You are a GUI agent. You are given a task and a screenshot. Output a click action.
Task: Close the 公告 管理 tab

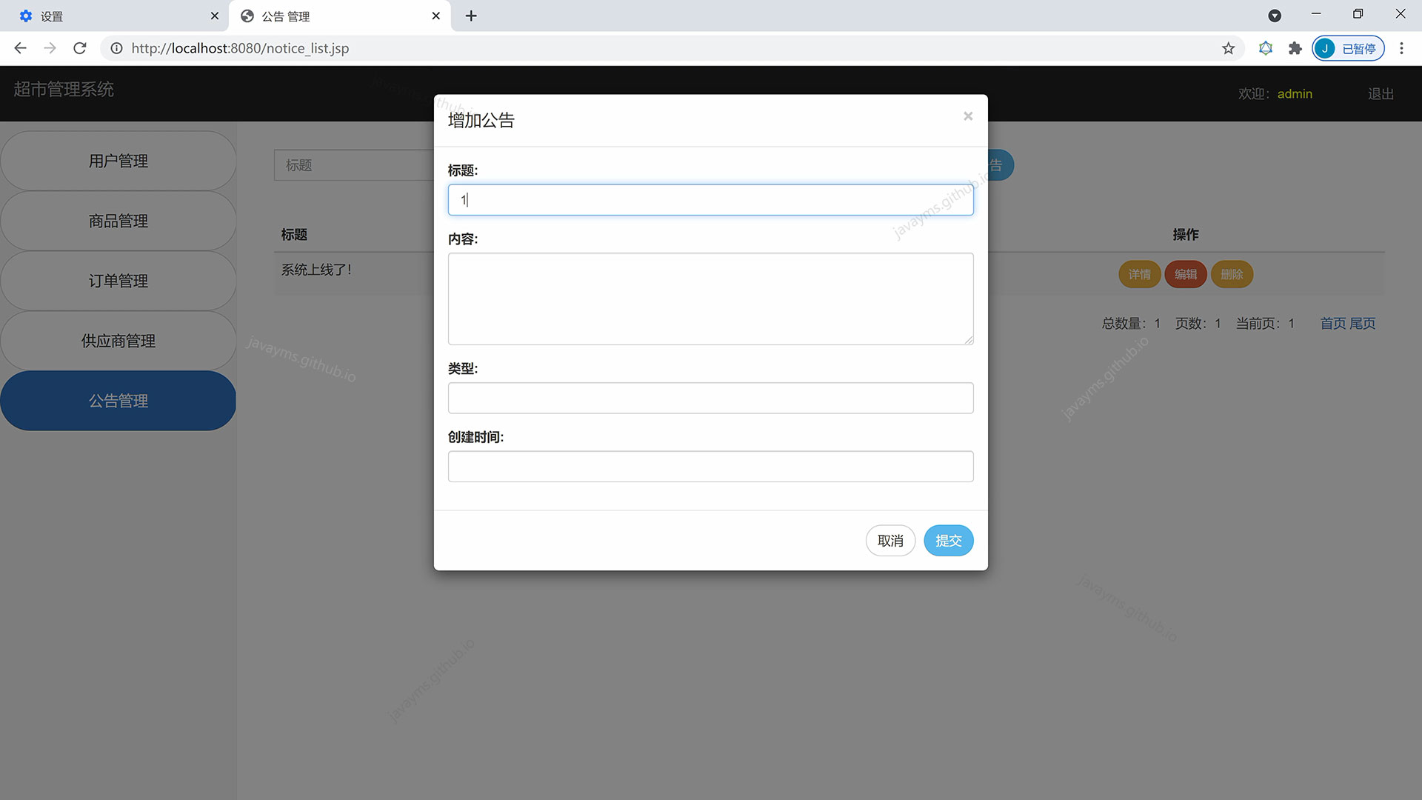point(435,16)
